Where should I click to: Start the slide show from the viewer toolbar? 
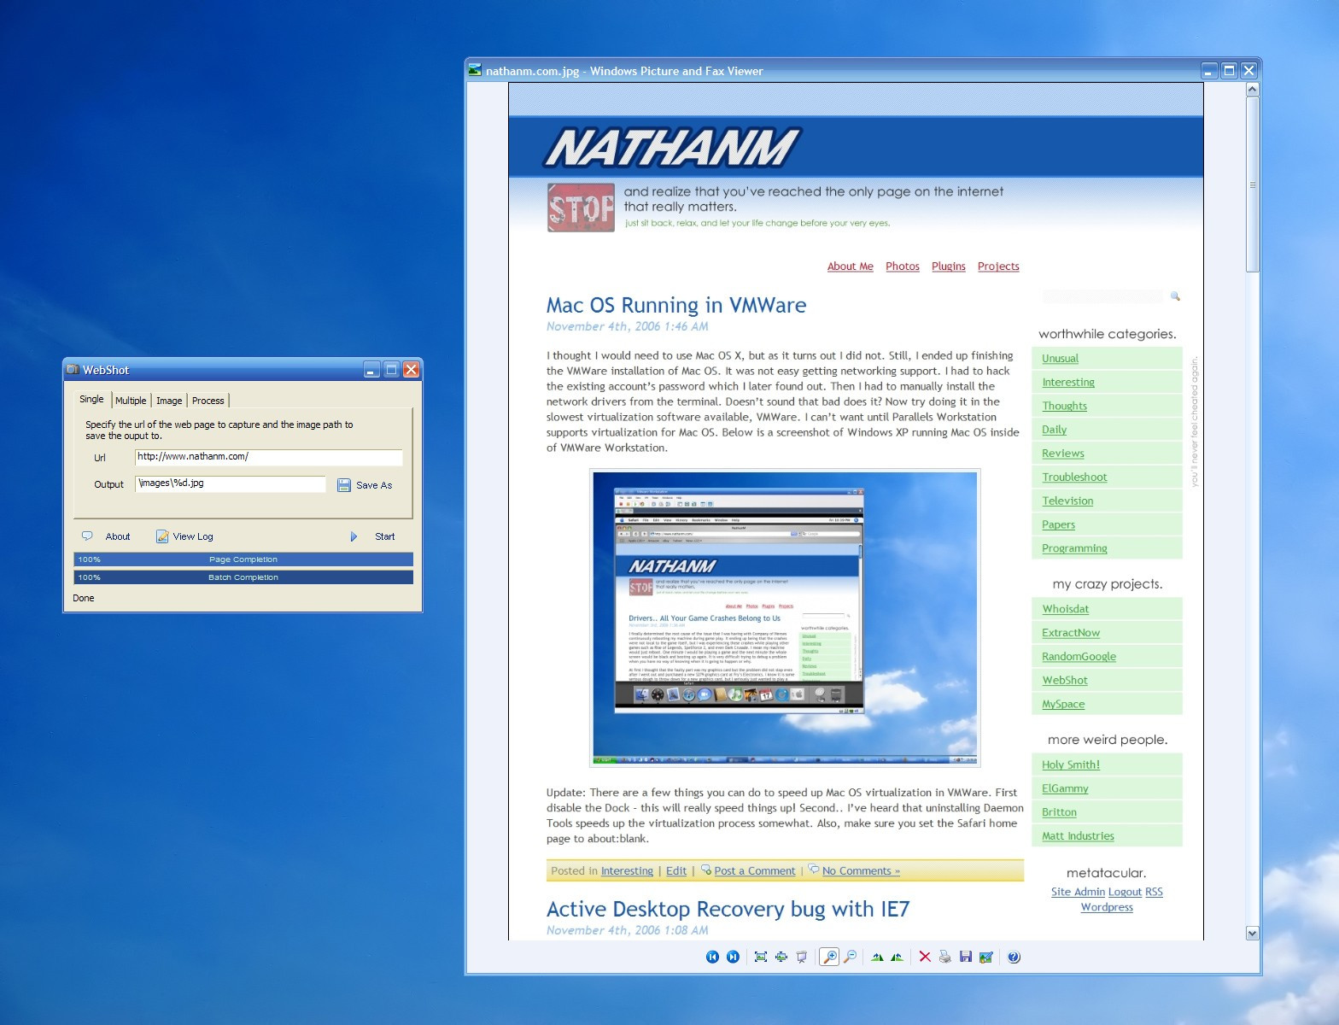[x=802, y=957]
